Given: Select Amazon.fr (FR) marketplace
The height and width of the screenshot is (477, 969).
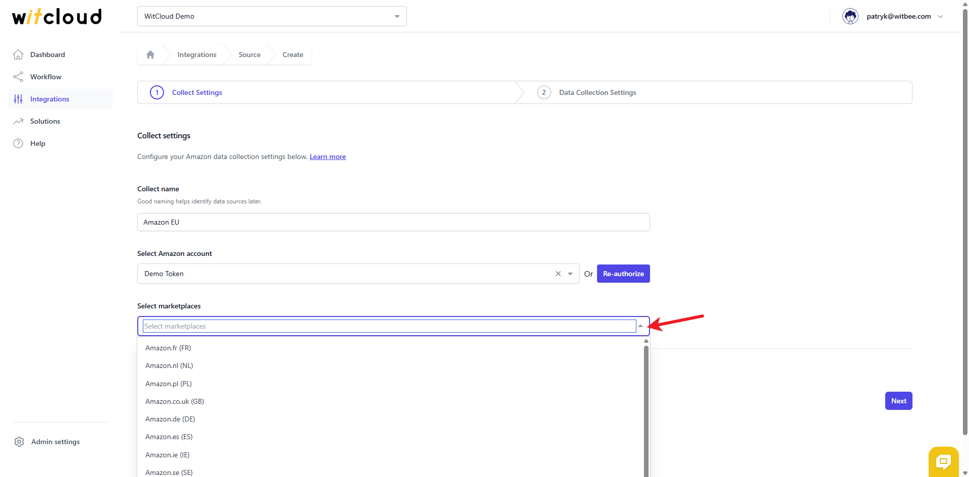Looking at the screenshot, I should (x=391, y=348).
